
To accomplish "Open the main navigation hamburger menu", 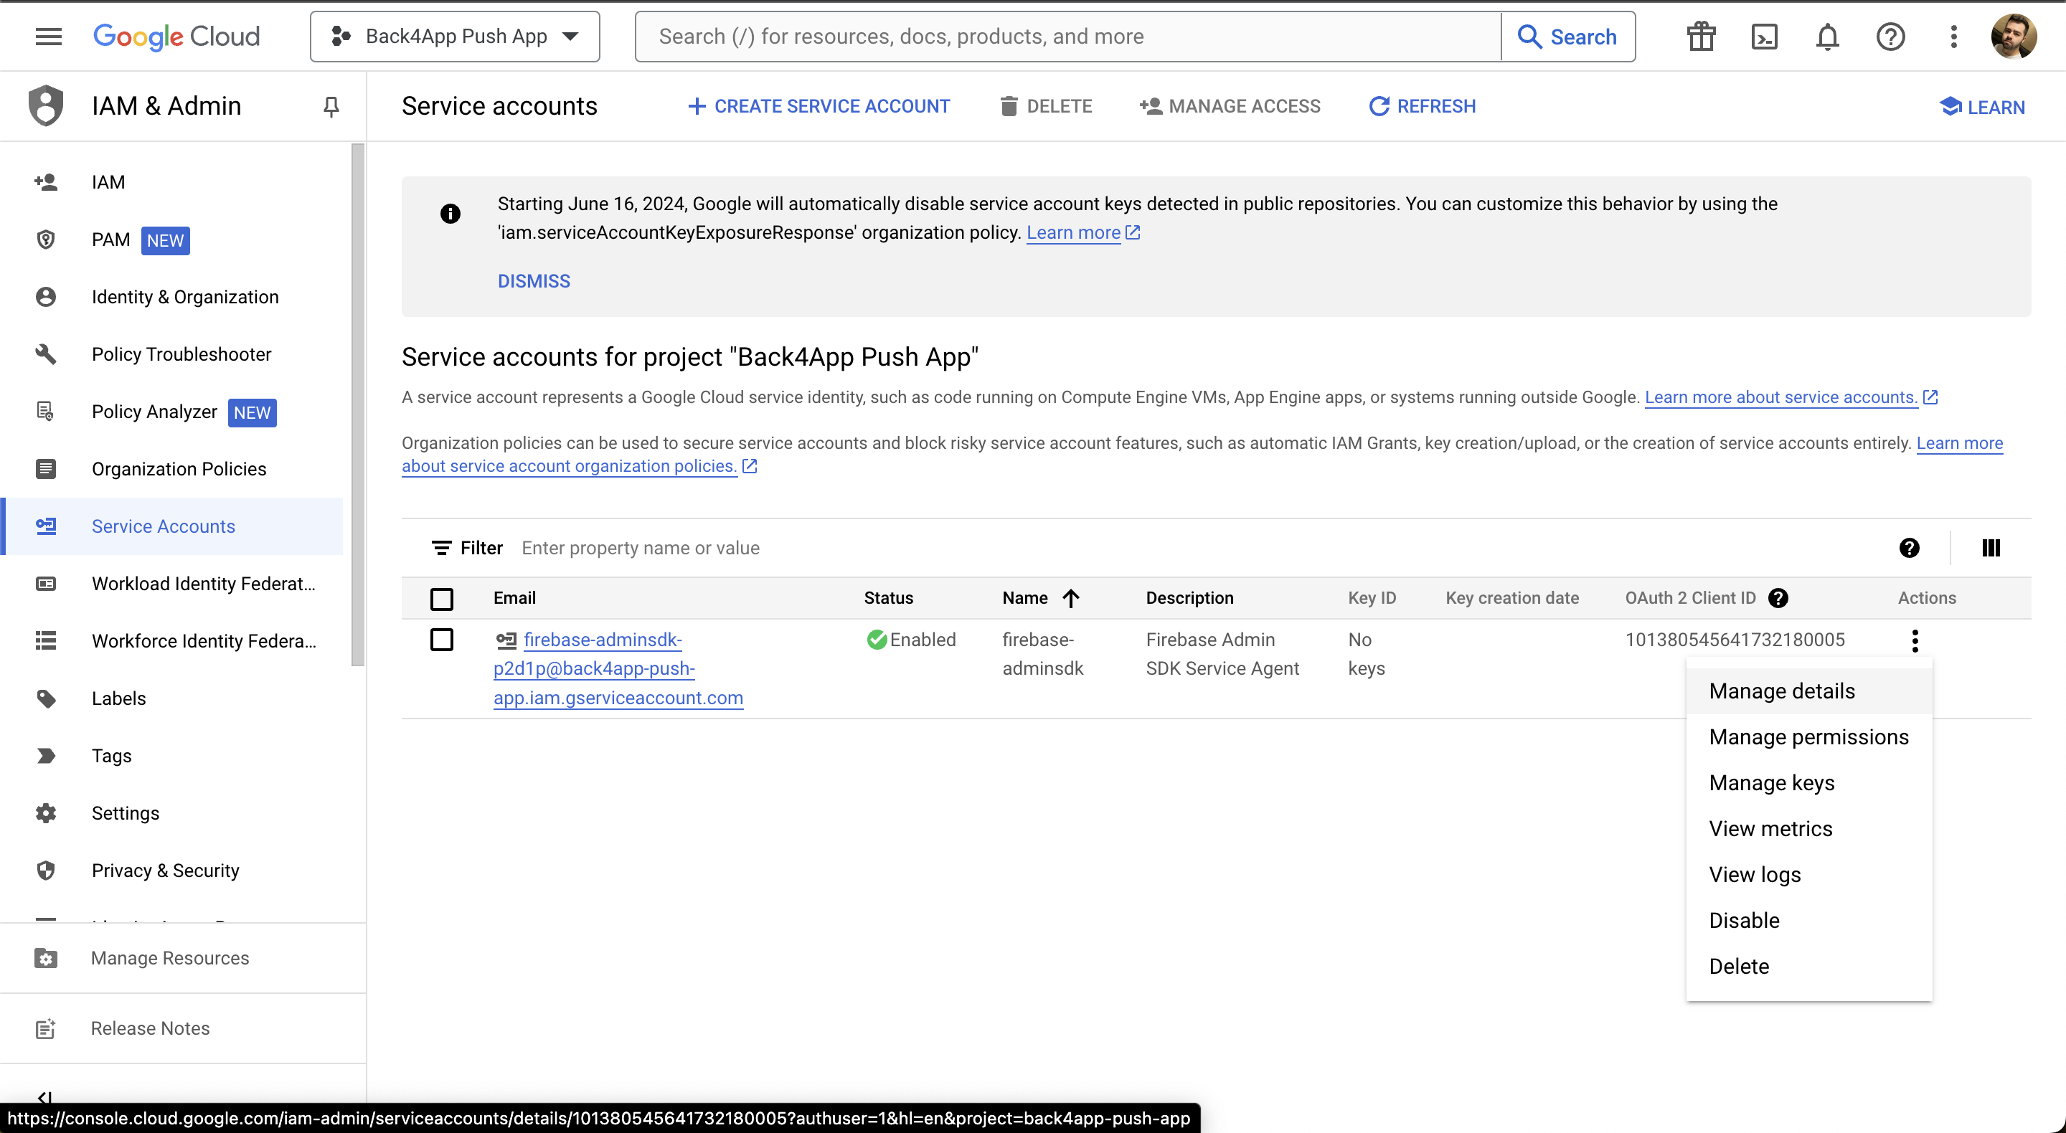I will point(48,36).
